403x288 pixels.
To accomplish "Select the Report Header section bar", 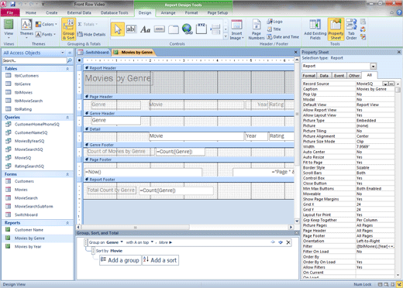I will 189,68.
